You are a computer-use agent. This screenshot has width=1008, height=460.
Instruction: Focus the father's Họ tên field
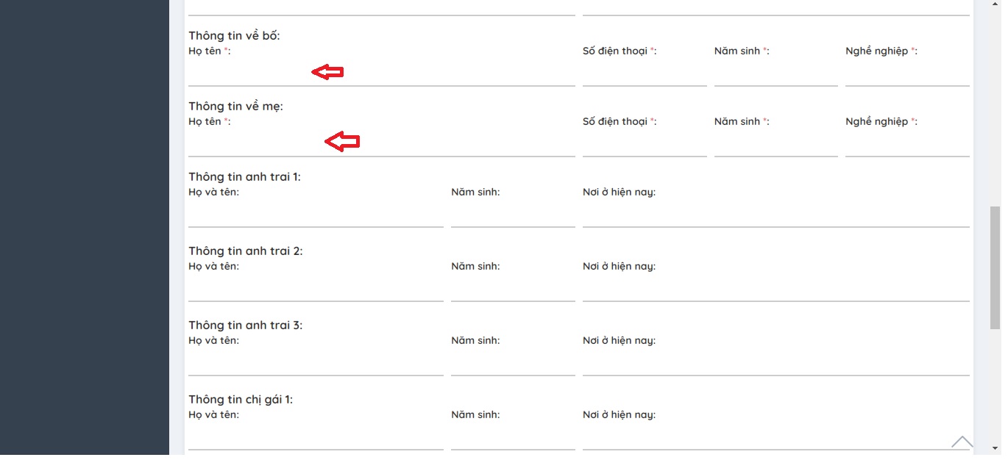[381, 73]
